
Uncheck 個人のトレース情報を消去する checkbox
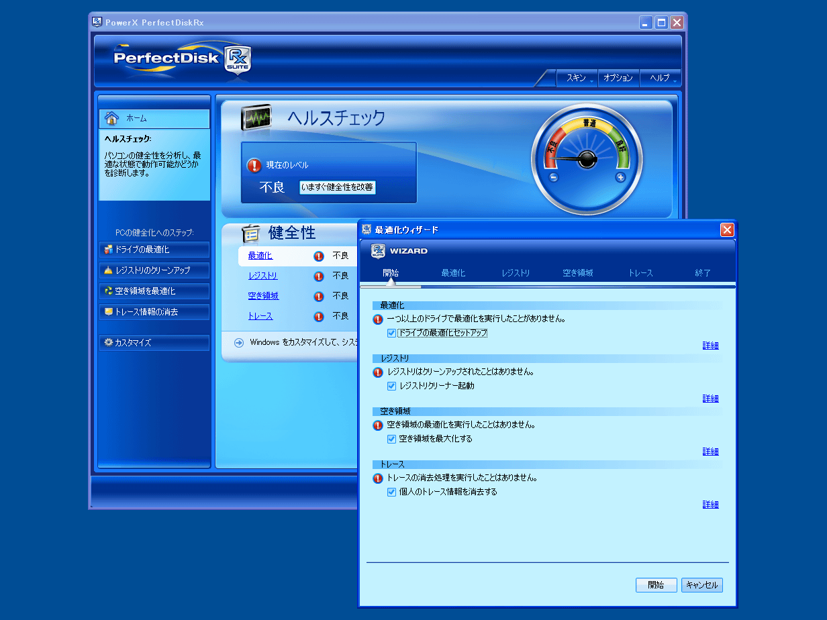(x=391, y=492)
